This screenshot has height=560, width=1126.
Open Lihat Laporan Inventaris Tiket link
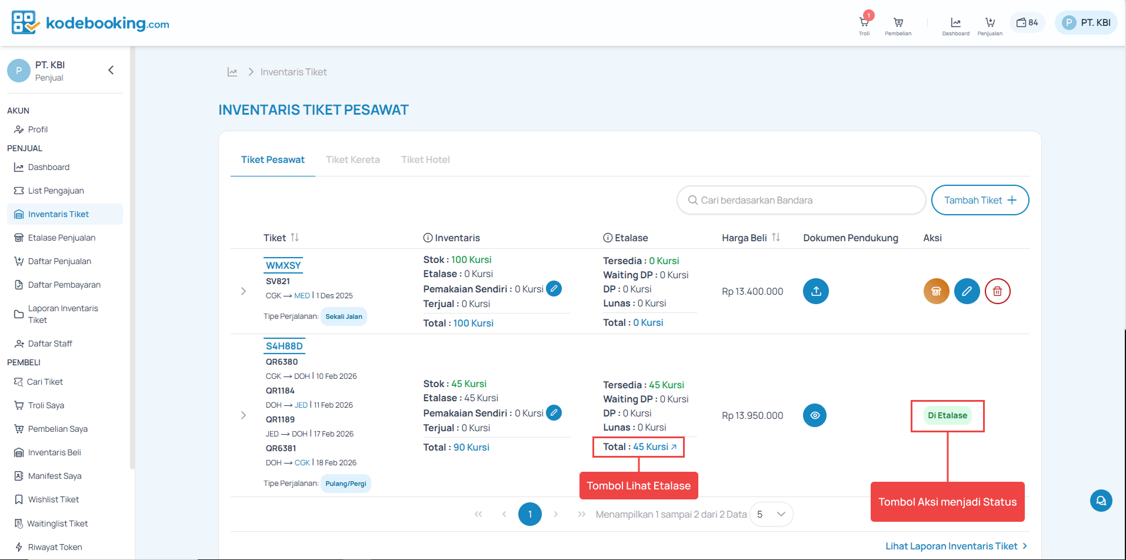click(956, 546)
